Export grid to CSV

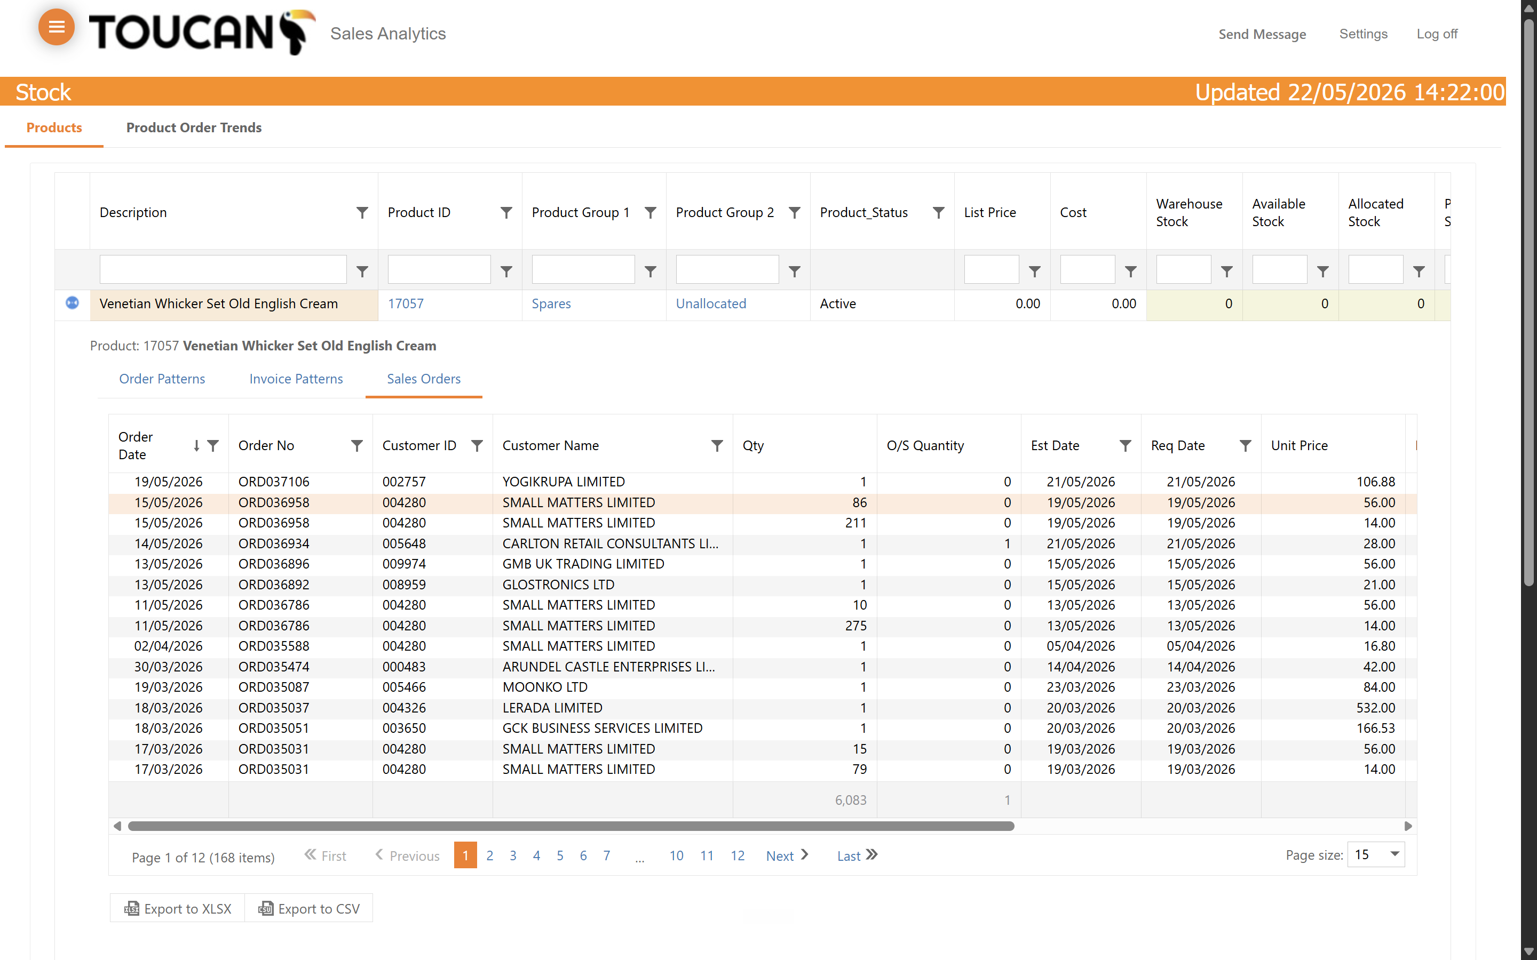point(310,909)
